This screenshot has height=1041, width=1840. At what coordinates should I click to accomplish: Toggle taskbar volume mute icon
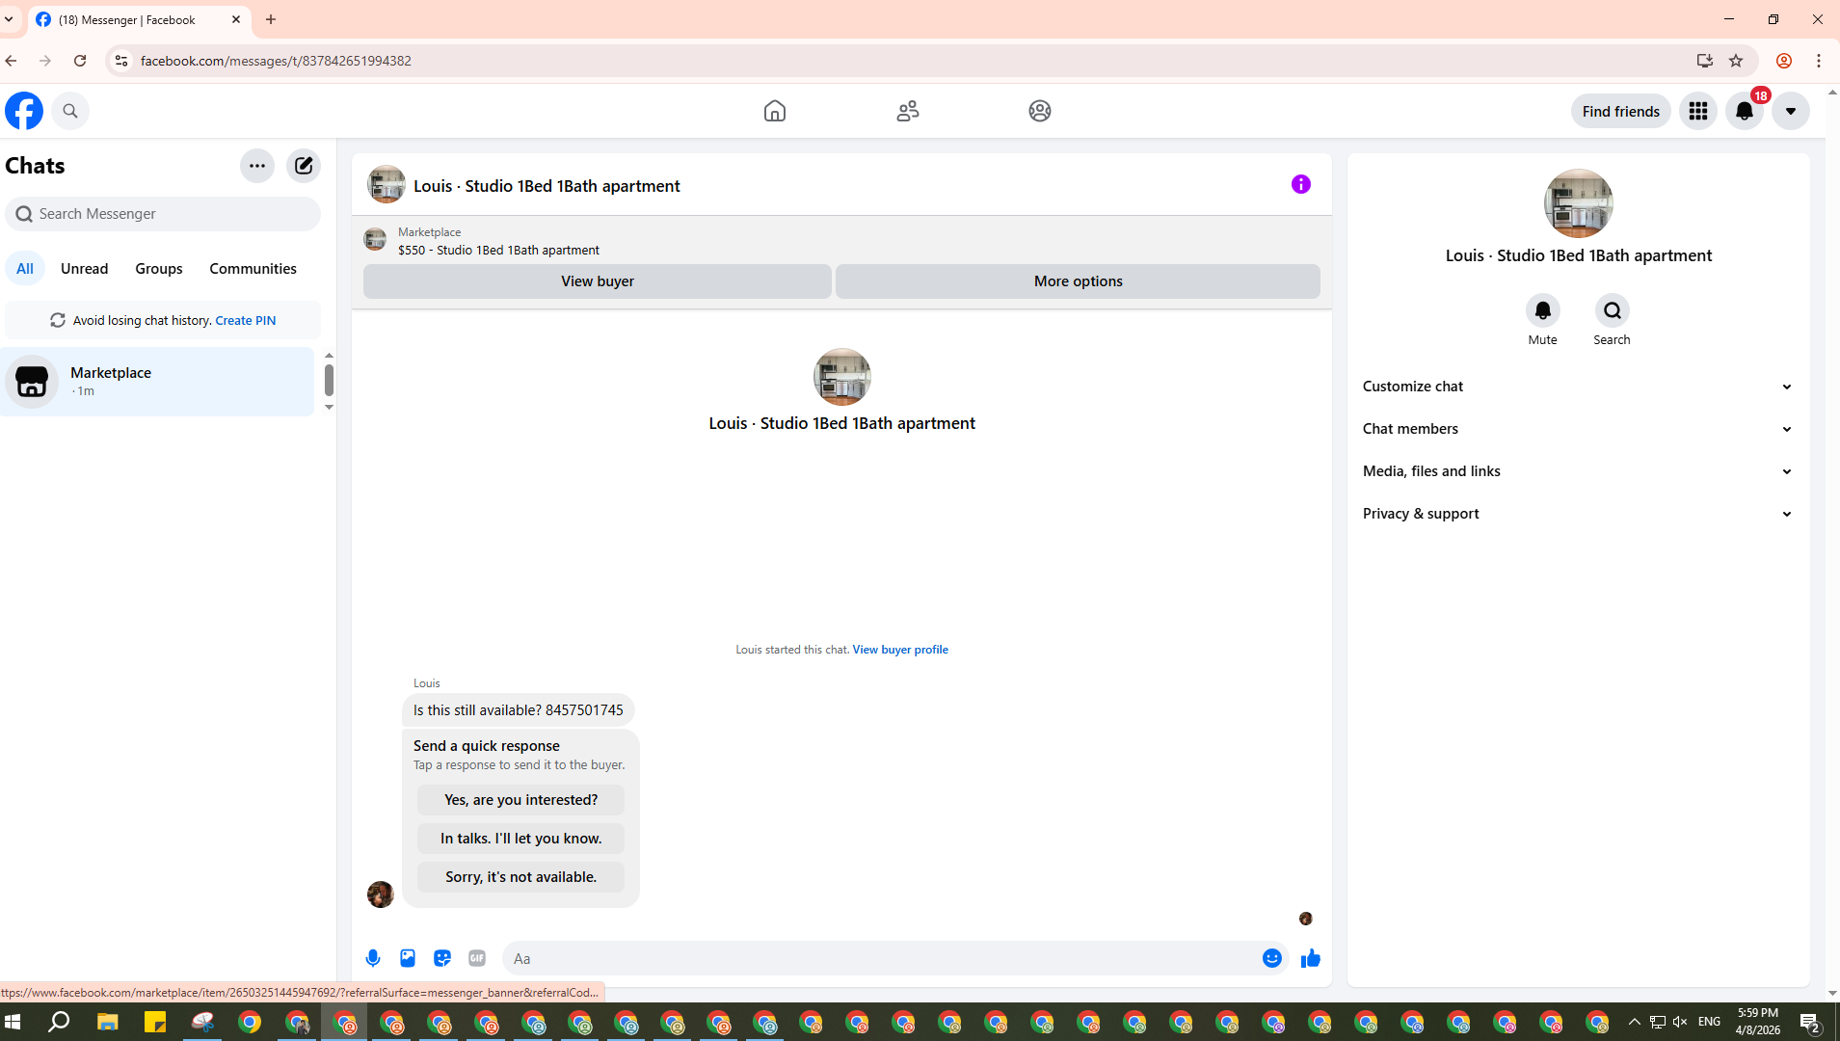pos(1680,1022)
